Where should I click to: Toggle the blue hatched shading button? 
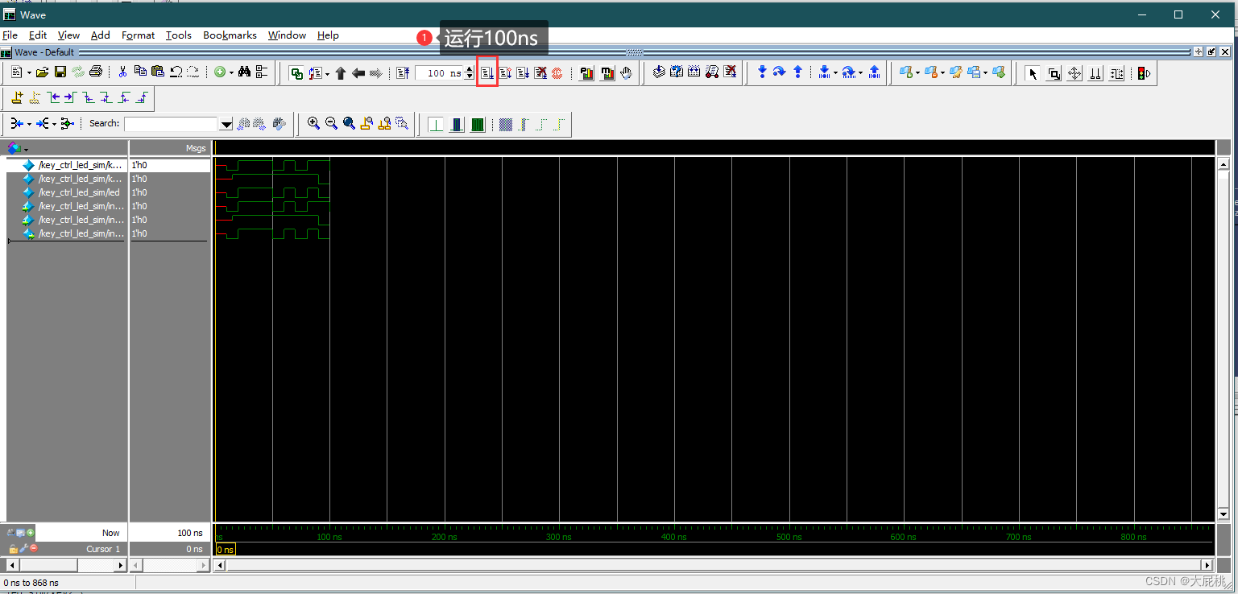(x=506, y=125)
